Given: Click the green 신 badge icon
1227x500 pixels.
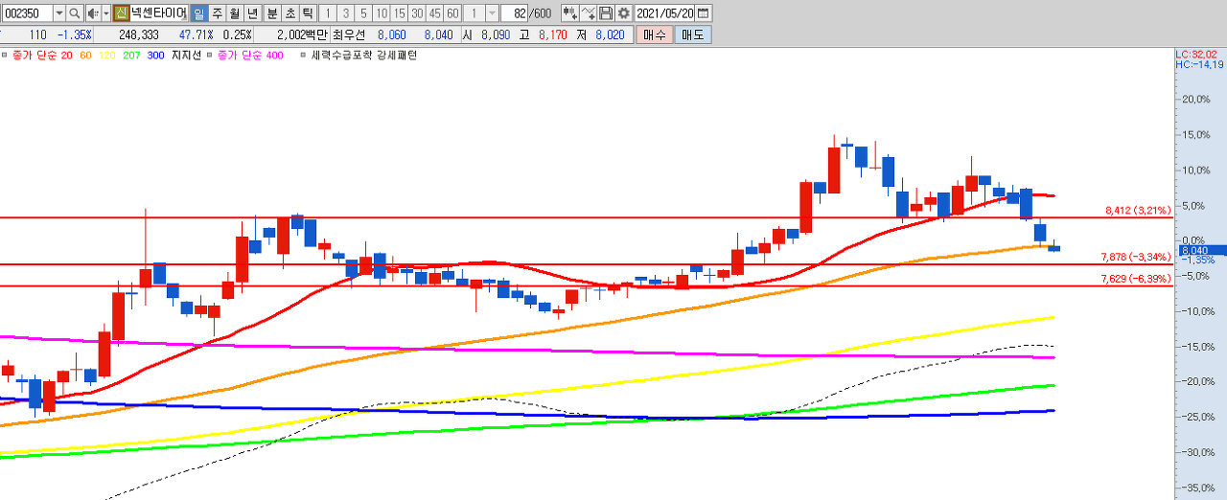Looking at the screenshot, I should click(121, 13).
